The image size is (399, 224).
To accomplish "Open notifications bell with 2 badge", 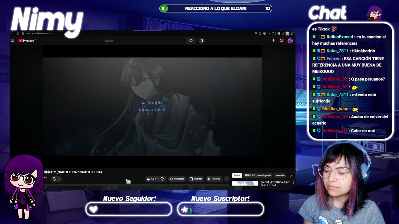I will (x=281, y=41).
